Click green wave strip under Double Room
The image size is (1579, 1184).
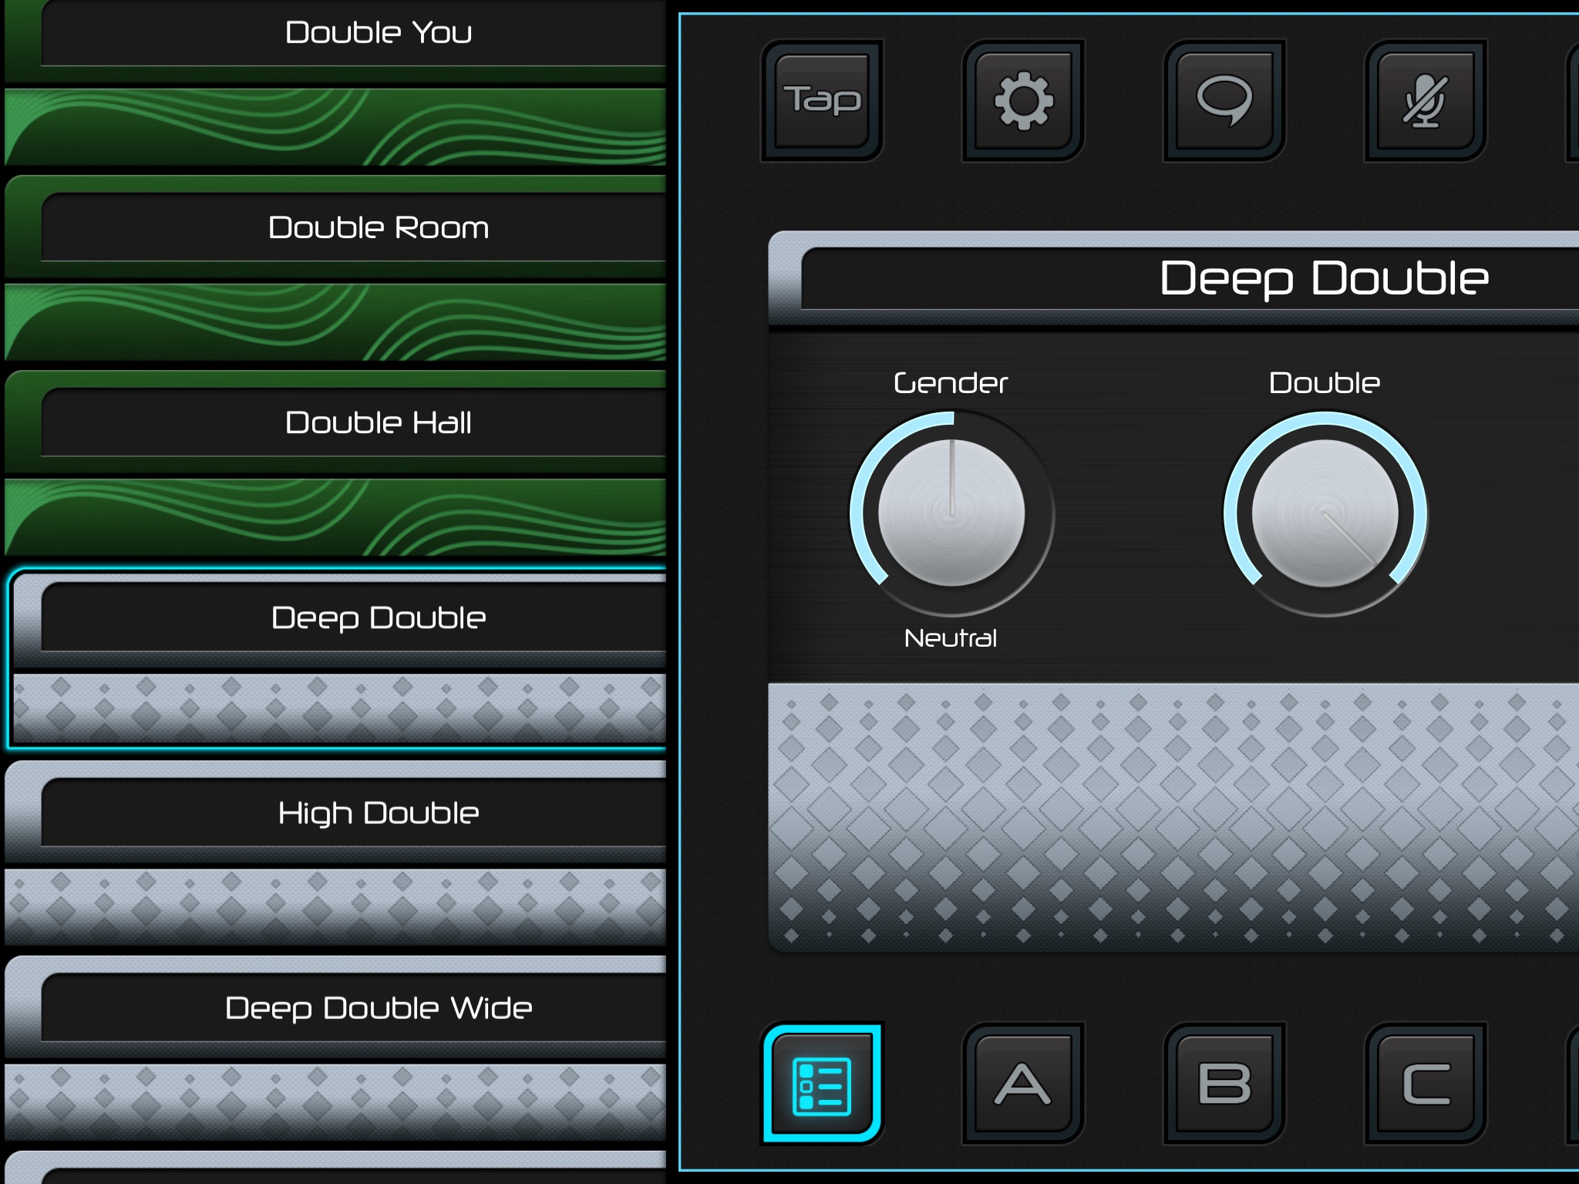(335, 322)
